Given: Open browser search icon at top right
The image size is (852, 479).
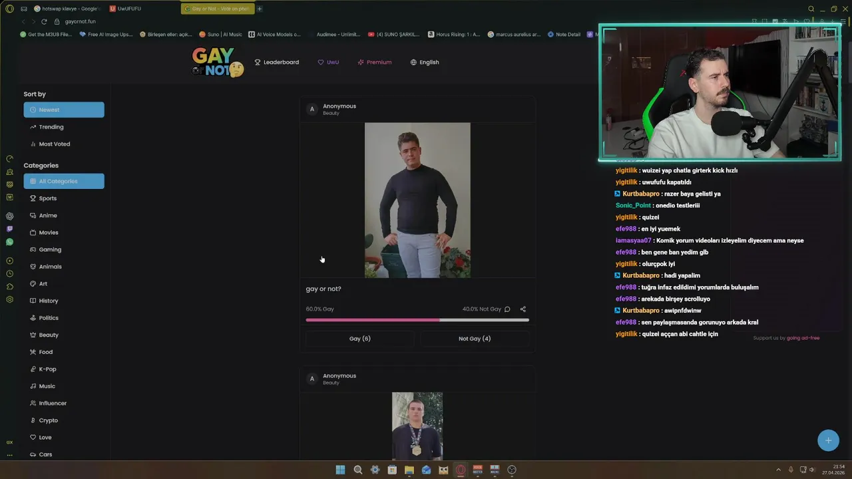Looking at the screenshot, I should tap(811, 9).
